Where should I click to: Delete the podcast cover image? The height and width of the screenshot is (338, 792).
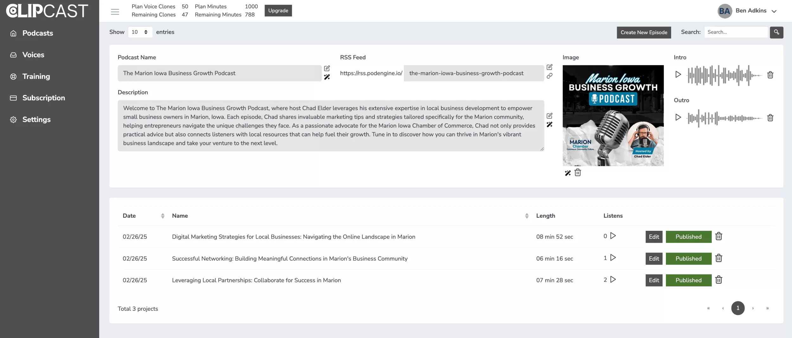coord(578,172)
